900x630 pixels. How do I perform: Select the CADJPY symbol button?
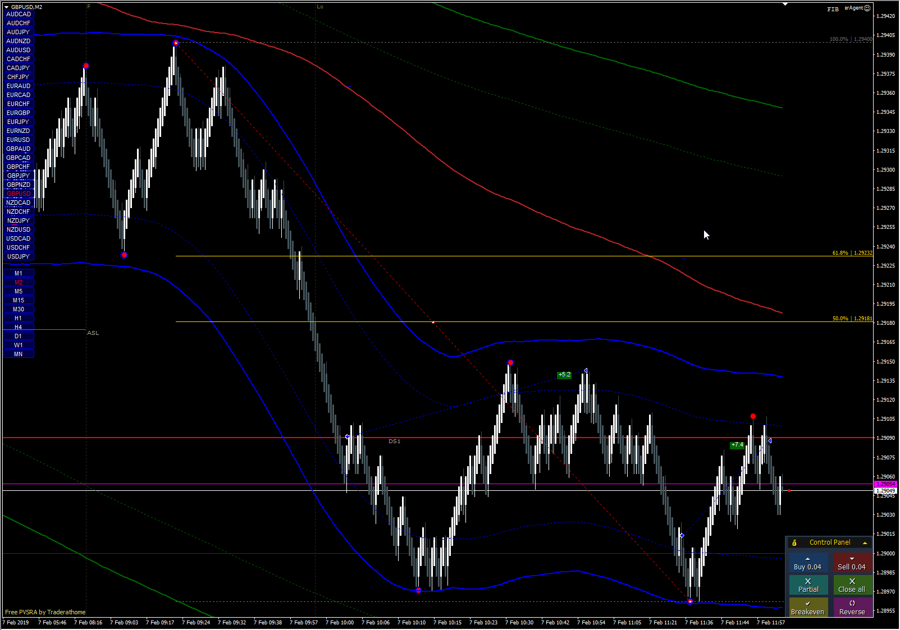[x=19, y=68]
